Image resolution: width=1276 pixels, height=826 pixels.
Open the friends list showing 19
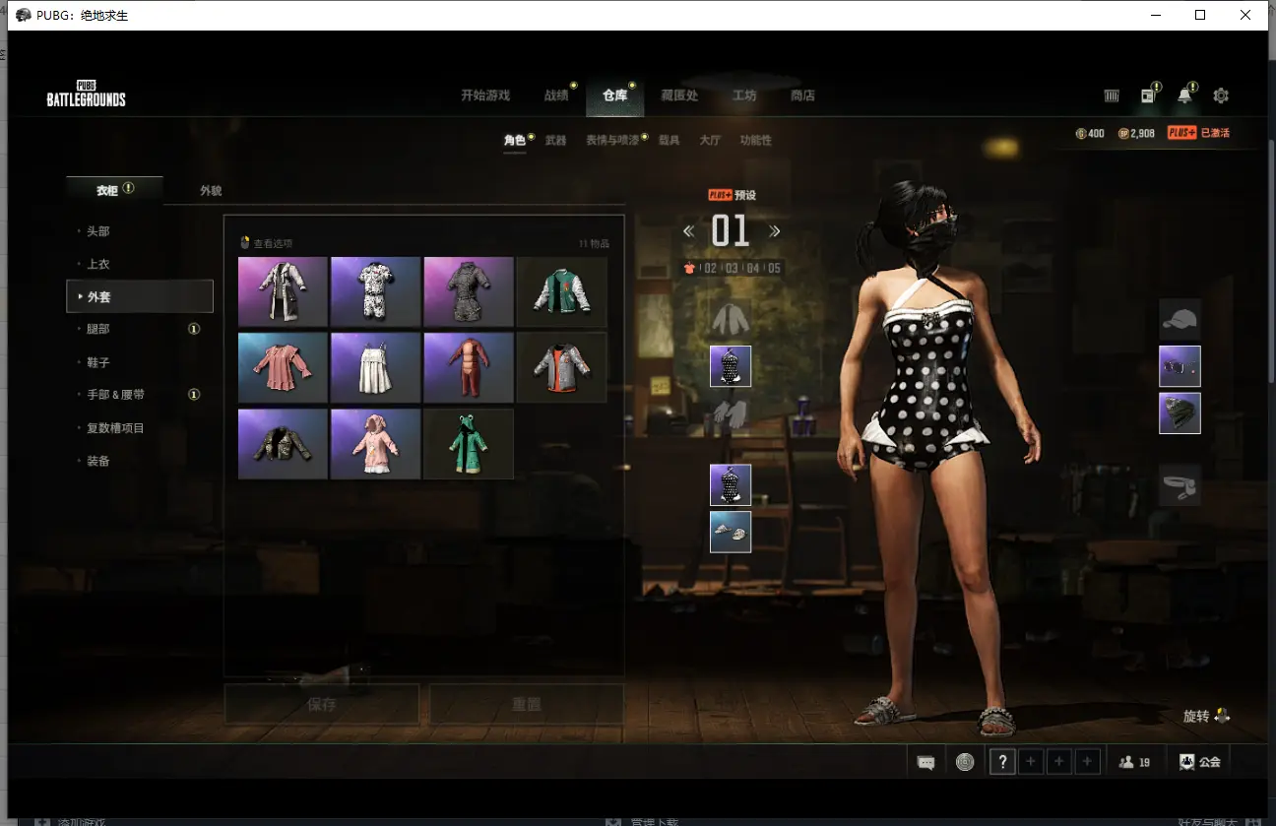[1135, 762]
